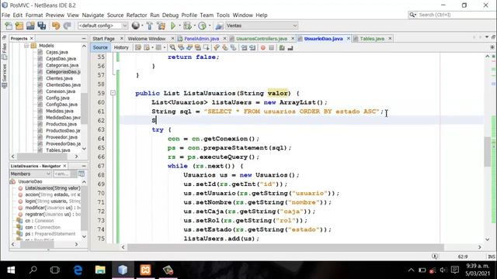The image size is (497, 279).
Task: Open CategoriasDao.java in Projects tree
Action: pos(63,72)
